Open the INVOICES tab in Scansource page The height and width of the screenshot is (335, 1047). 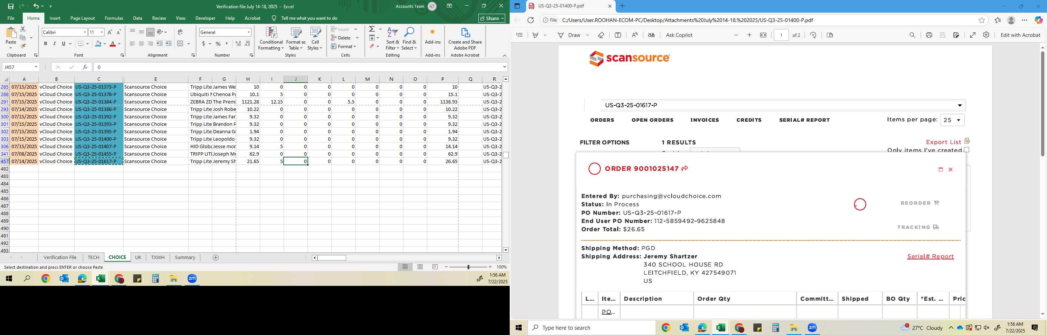[705, 120]
